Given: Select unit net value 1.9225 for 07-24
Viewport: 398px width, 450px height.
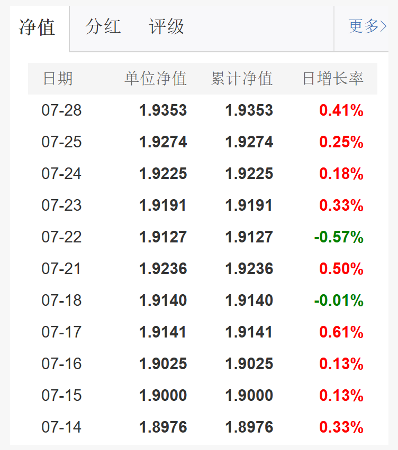Looking at the screenshot, I should pos(163,174).
